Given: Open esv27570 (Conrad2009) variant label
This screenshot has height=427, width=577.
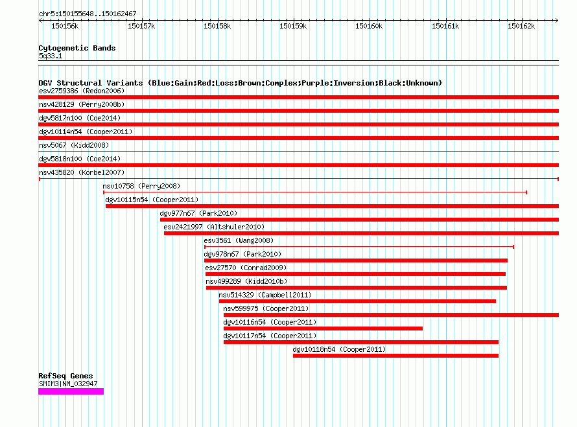Looking at the screenshot, I should click(x=246, y=268).
